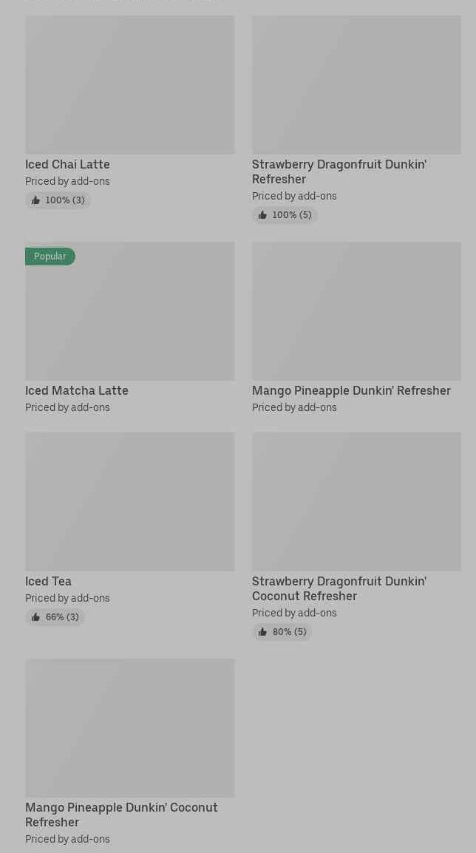Click thumbs-up icon under Strawberry Dragonfruit Coconut Refresher
Image resolution: width=476 pixels, height=853 pixels.
click(262, 632)
